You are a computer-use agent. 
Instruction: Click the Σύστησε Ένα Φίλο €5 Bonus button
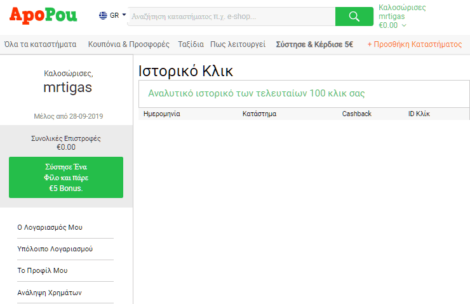click(x=66, y=177)
